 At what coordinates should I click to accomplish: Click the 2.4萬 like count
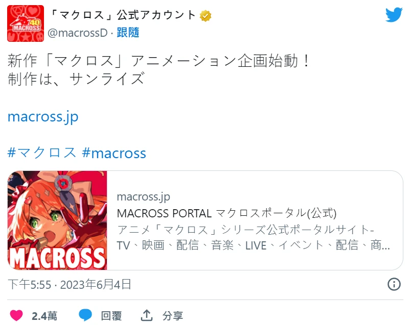pyautogui.click(x=44, y=316)
